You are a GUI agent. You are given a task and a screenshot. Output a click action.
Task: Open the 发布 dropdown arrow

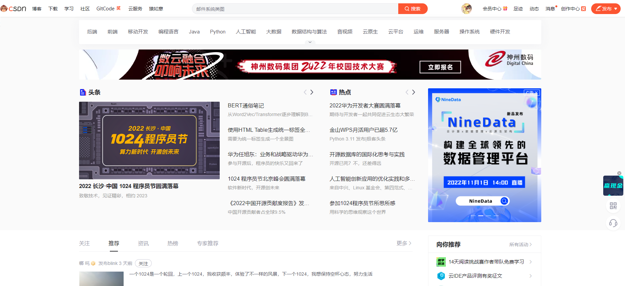[x=616, y=9]
